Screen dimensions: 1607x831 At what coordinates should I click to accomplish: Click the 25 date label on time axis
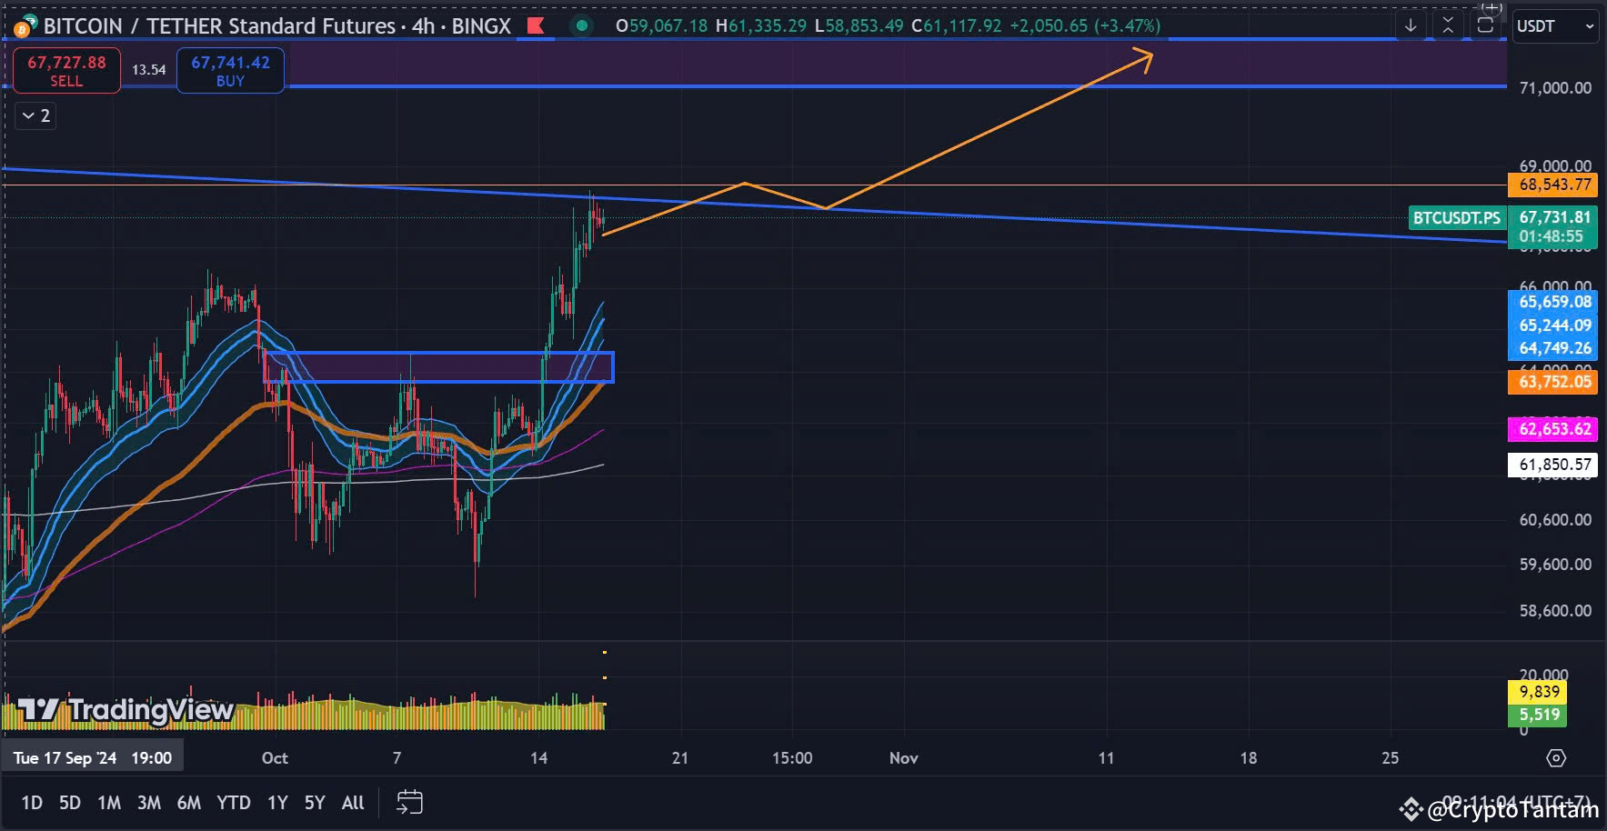1390,757
